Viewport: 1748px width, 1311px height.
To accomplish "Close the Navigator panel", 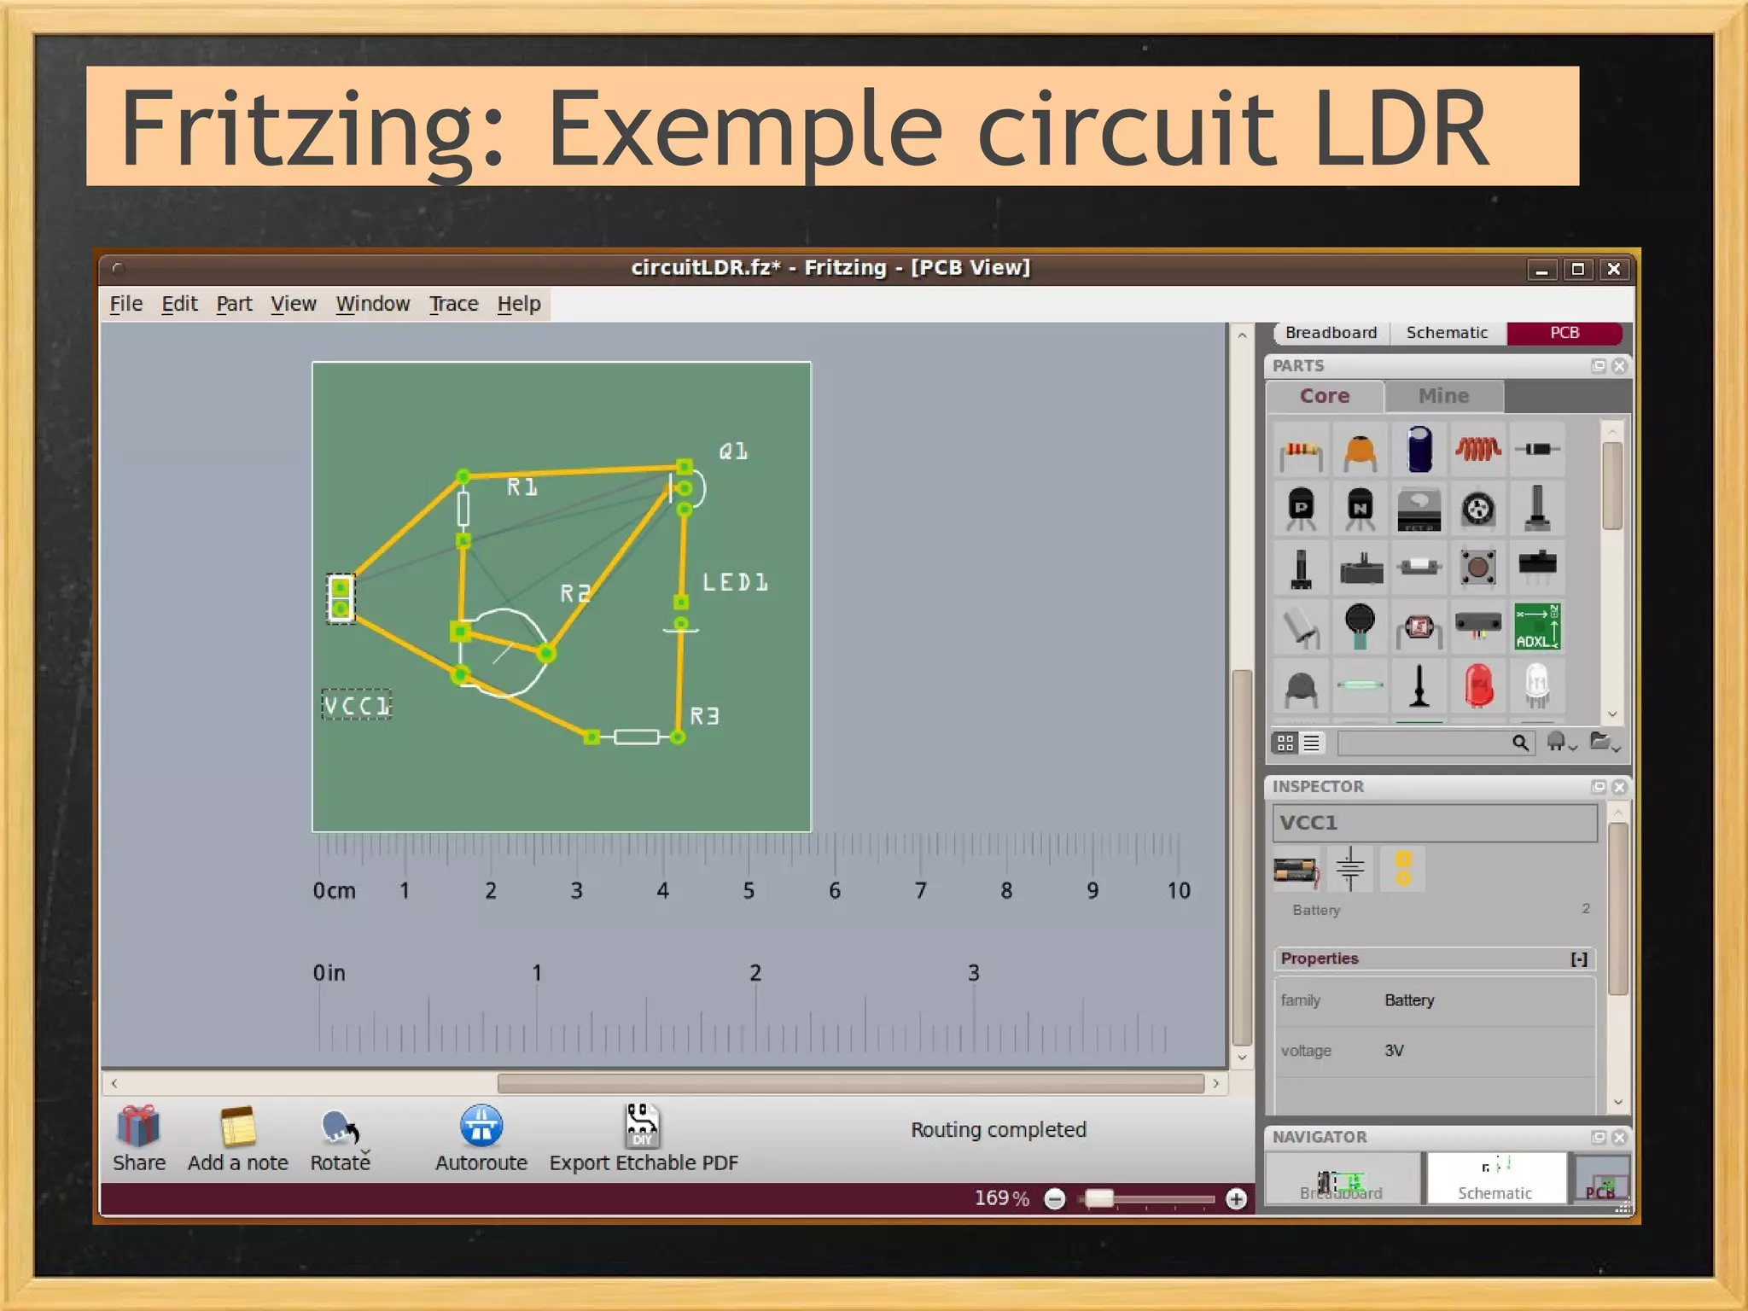I will [1619, 1138].
